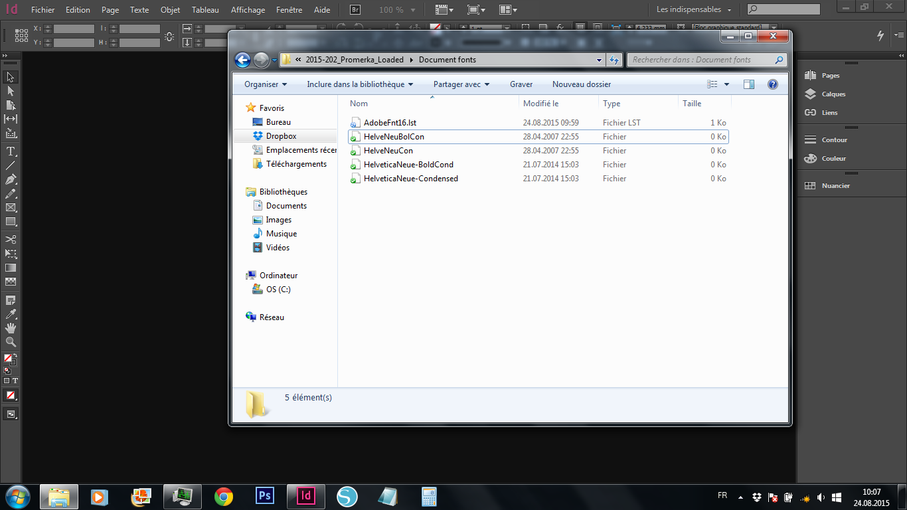
Task: Open the Les indispensables workspace dropdown
Action: click(693, 10)
